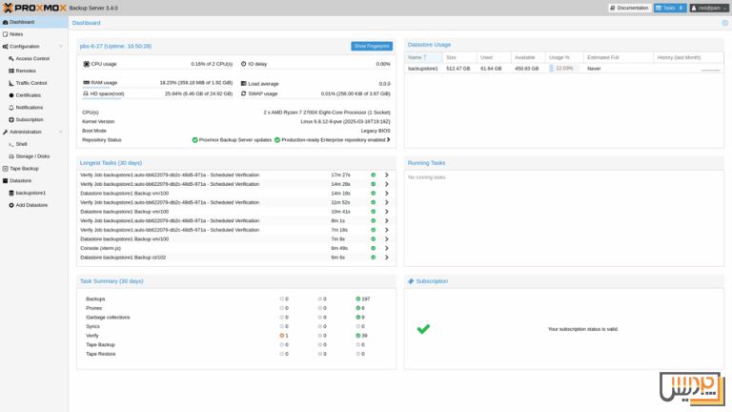Select Notes in the navigation sidebar
This screenshot has width=732, height=412.
point(16,33)
